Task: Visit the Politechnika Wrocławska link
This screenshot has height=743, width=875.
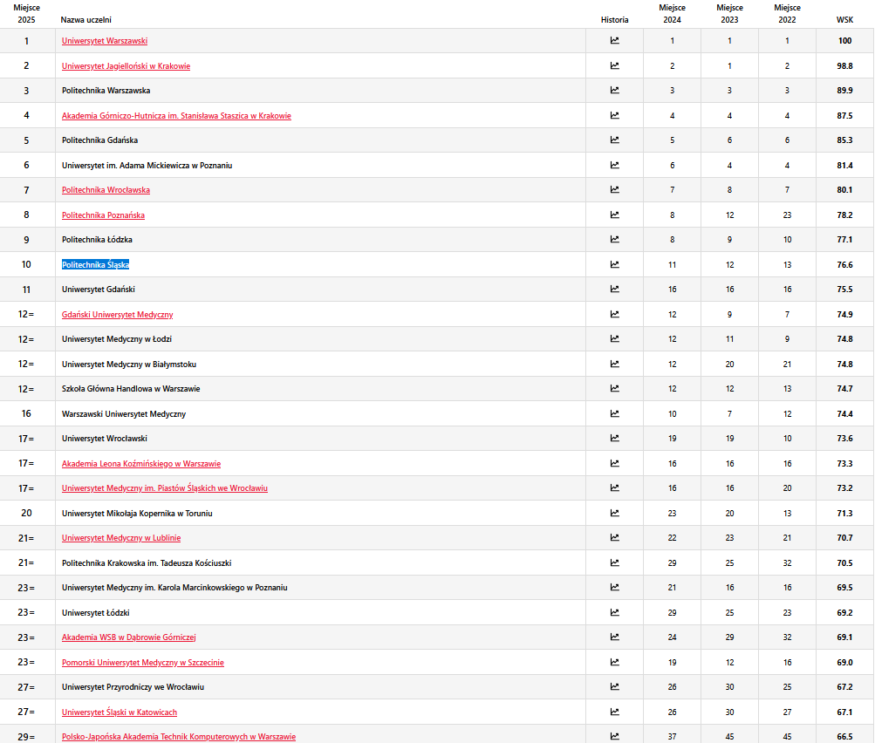Action: pos(106,189)
